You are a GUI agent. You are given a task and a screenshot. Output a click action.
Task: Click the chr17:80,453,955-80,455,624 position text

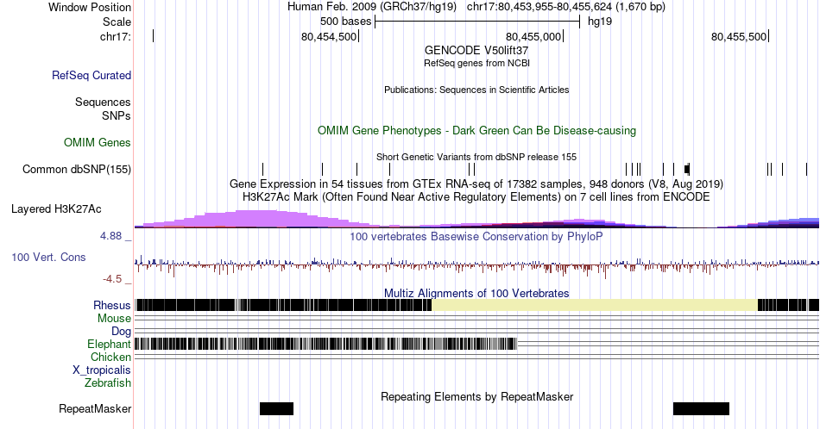pyautogui.click(x=566, y=7)
